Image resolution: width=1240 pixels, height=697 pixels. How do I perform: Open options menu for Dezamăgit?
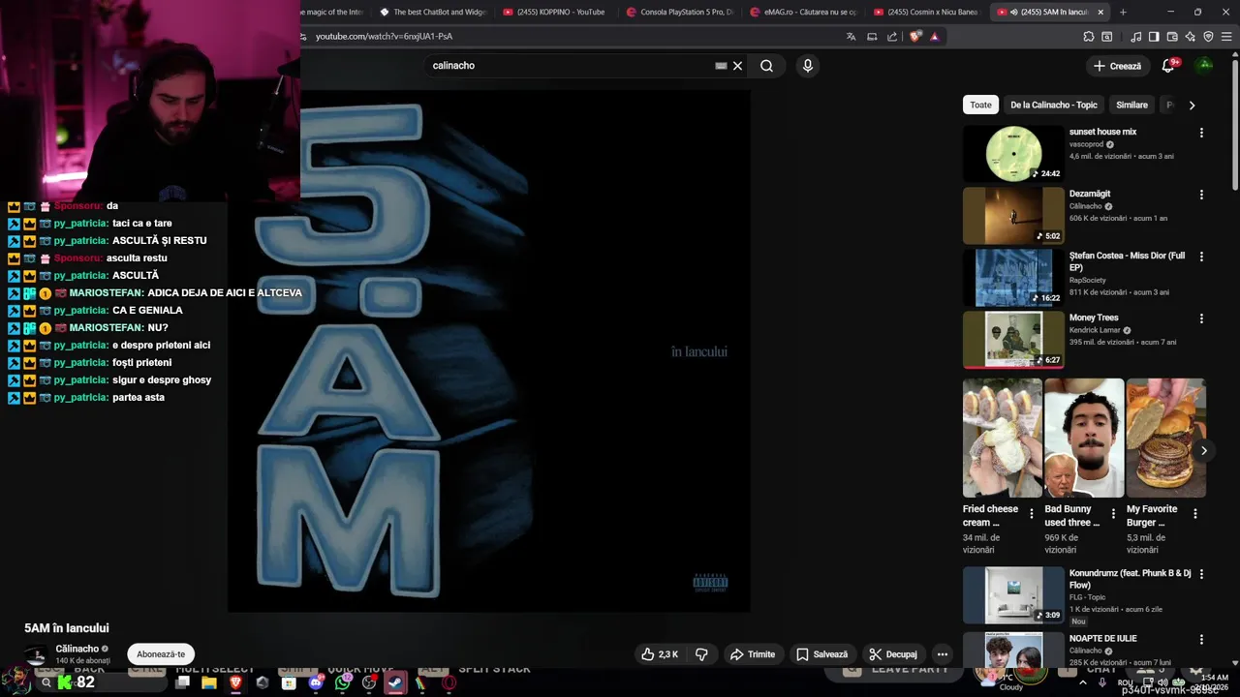click(x=1201, y=195)
